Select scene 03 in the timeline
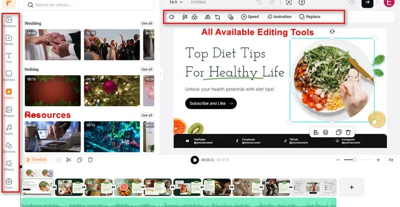 pyautogui.click(x=99, y=187)
